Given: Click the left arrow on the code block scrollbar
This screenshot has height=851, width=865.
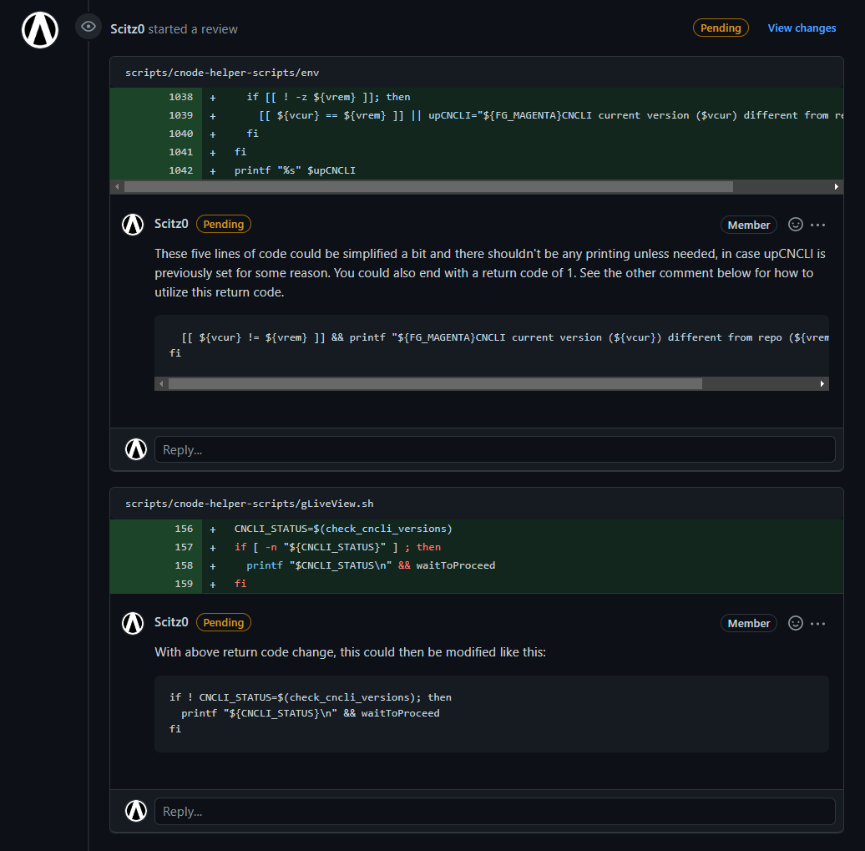Looking at the screenshot, I should pos(161,382).
